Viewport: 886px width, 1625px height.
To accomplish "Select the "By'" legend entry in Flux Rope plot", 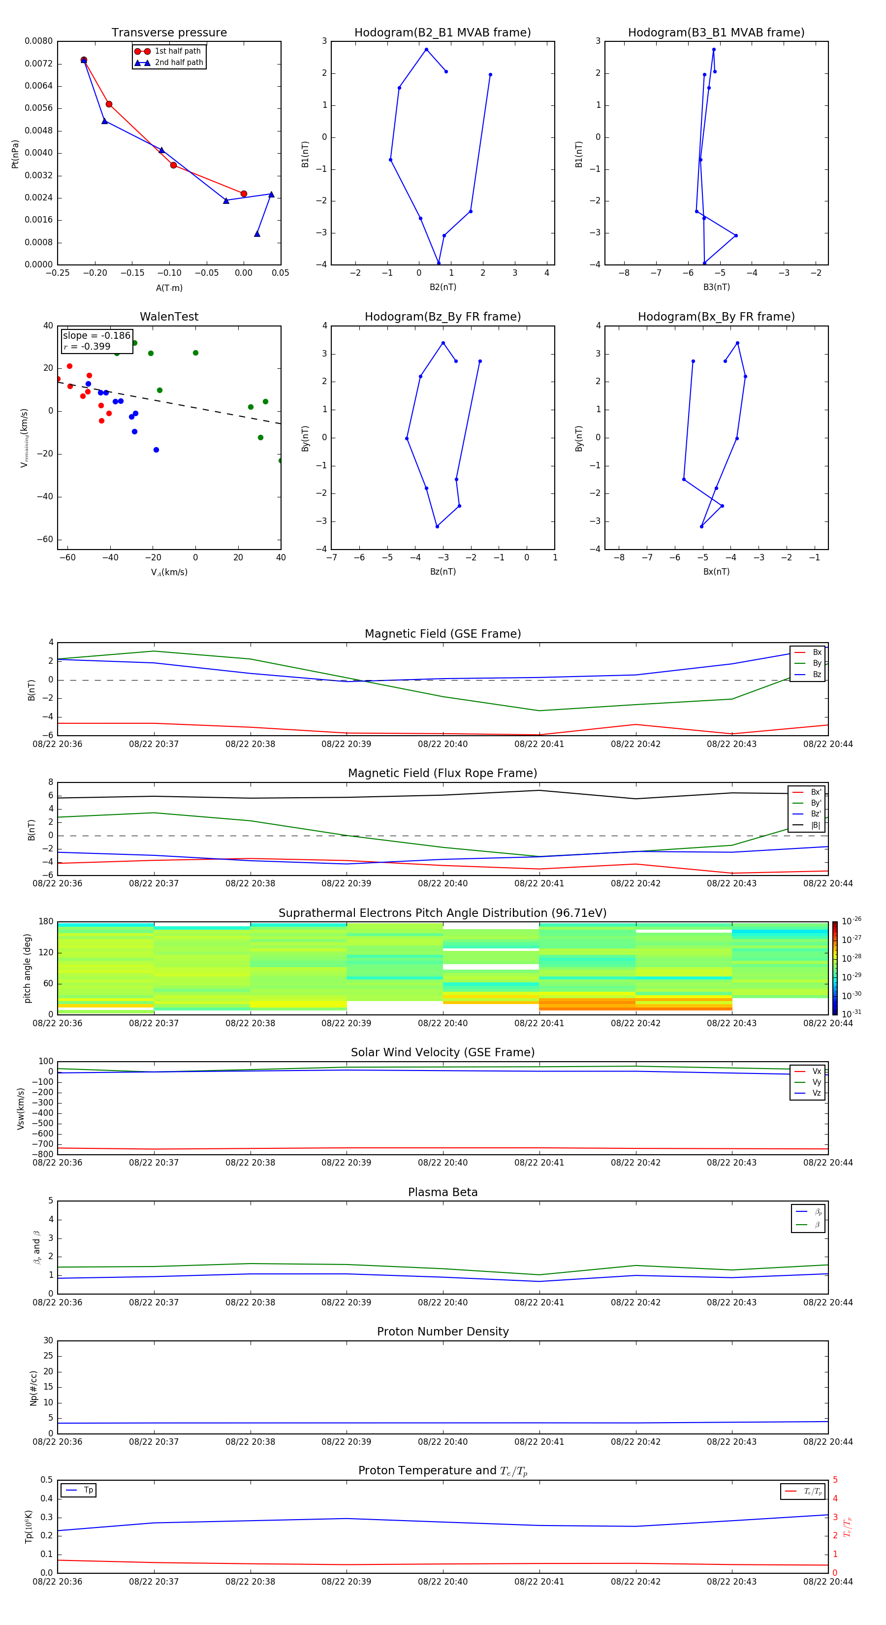I will coord(807,803).
